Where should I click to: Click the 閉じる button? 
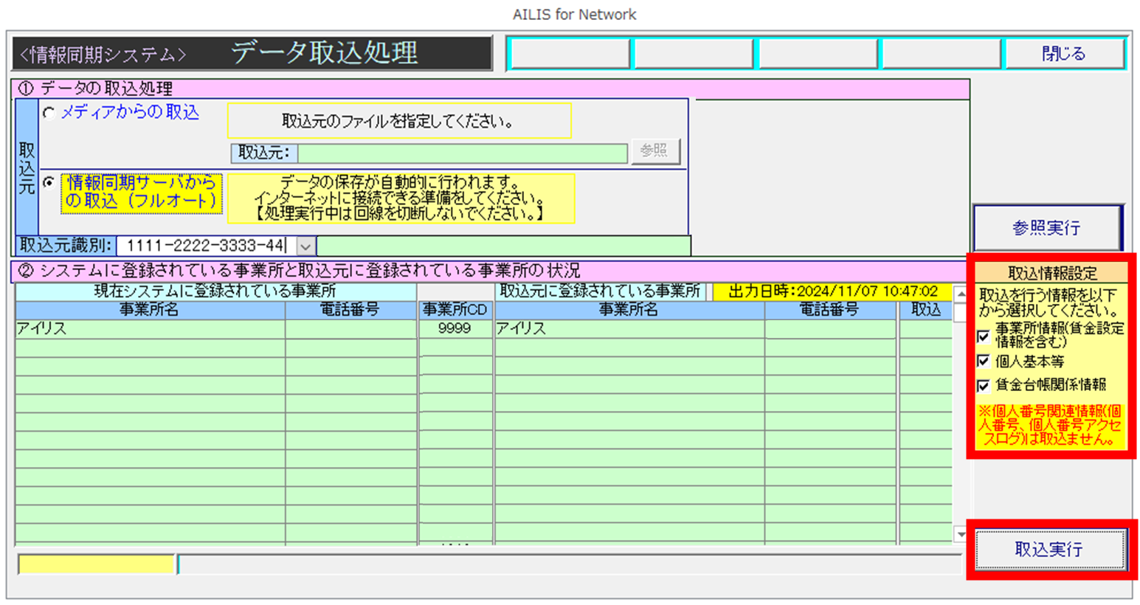[1063, 54]
